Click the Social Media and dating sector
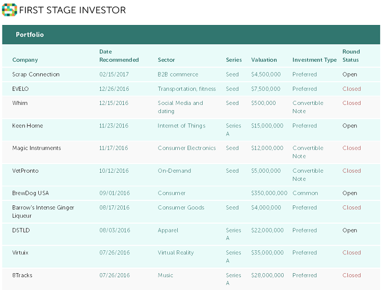 (180, 107)
